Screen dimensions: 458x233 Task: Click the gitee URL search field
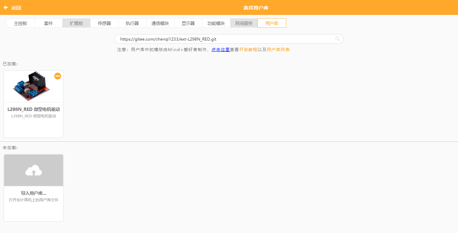click(x=224, y=39)
